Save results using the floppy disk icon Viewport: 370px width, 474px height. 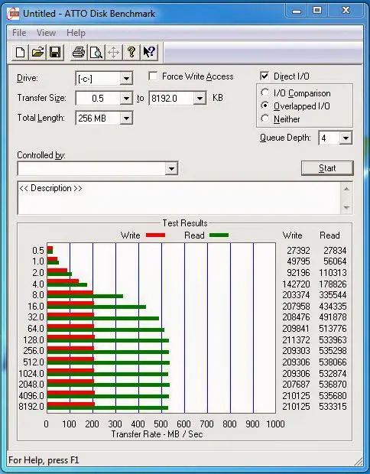(x=55, y=52)
